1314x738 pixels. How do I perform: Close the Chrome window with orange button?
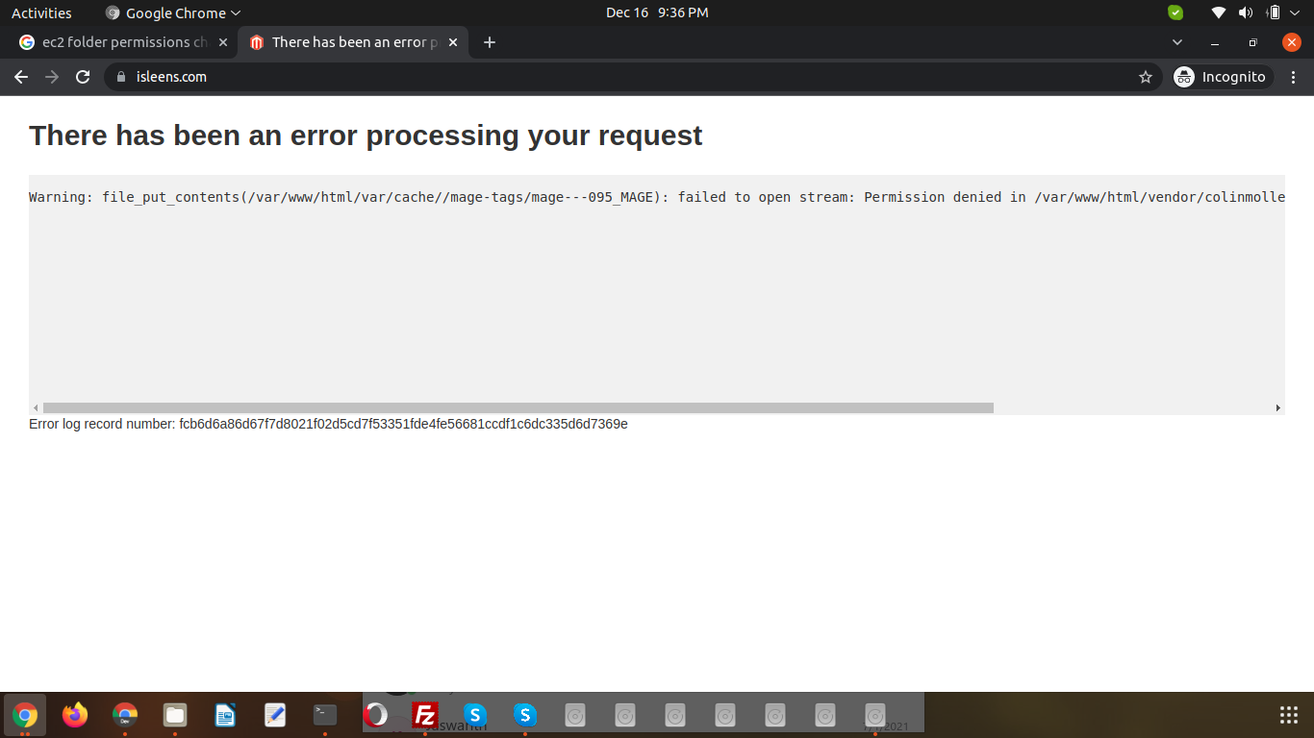pos(1292,42)
